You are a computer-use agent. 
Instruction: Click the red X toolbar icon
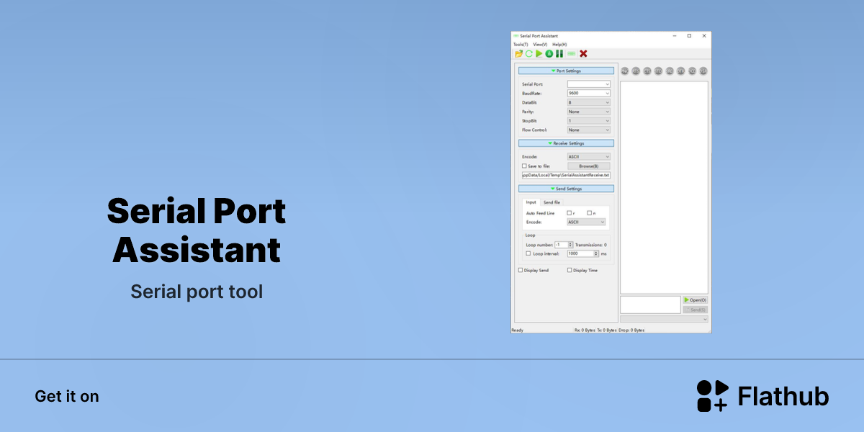[x=584, y=53]
